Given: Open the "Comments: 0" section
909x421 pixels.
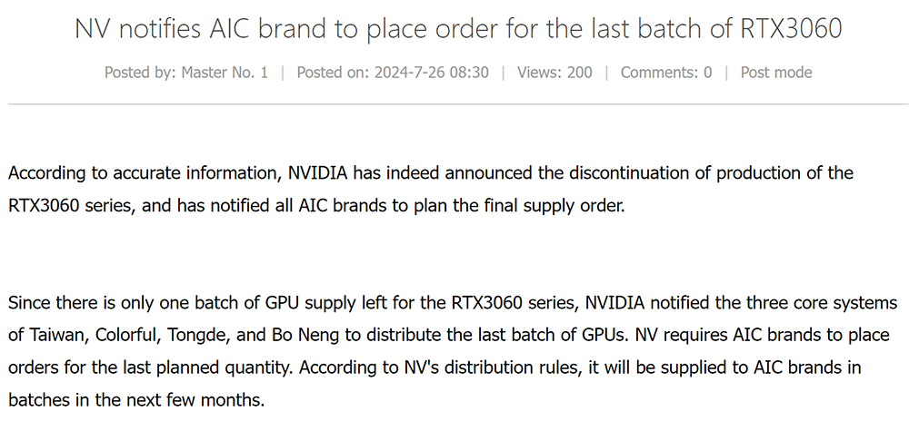Looking at the screenshot, I should click(x=666, y=73).
